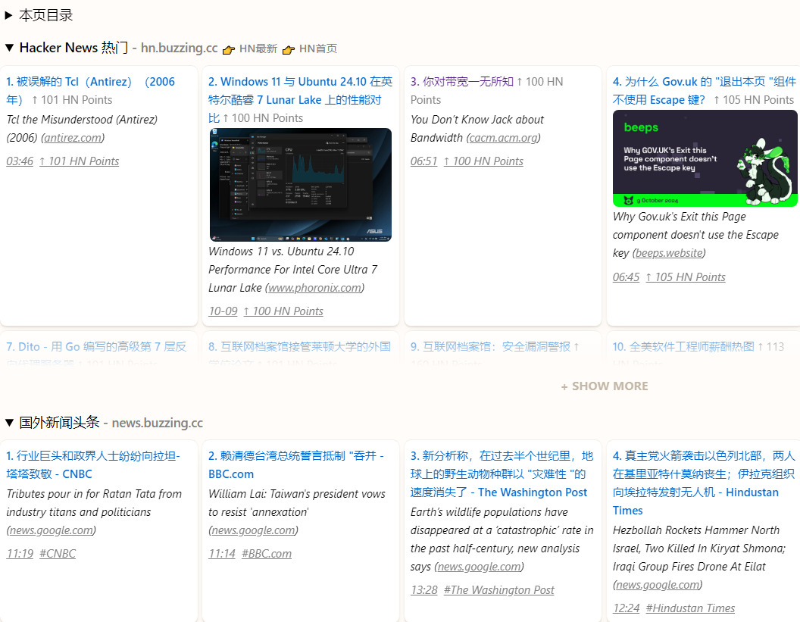
Task: Open the hn.buzzing.cc site link
Action: [179, 48]
